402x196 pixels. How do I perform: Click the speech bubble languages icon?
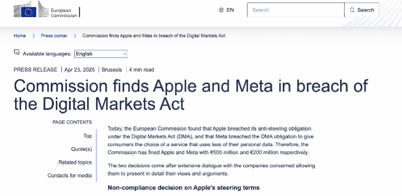tap(17, 52)
